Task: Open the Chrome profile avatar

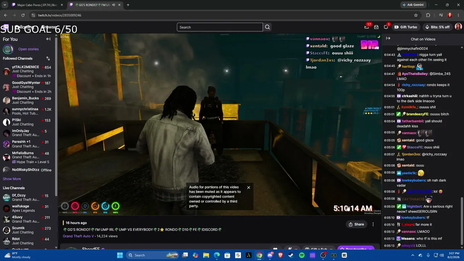Action: pos(449,15)
